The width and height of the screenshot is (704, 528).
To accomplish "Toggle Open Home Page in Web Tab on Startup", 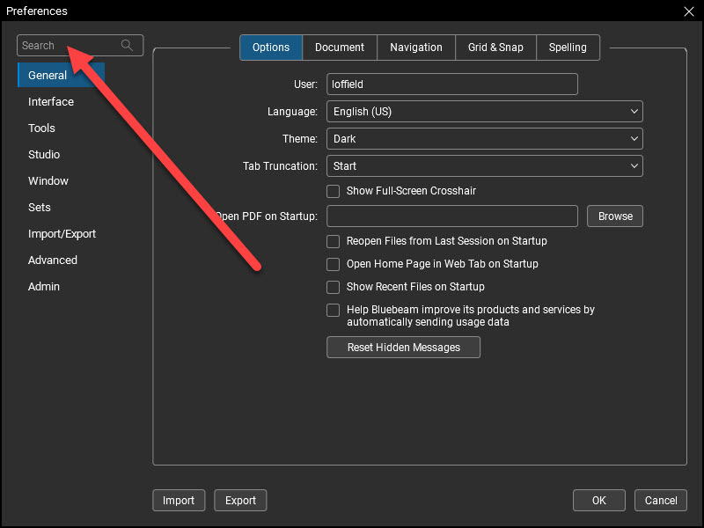I will point(334,265).
